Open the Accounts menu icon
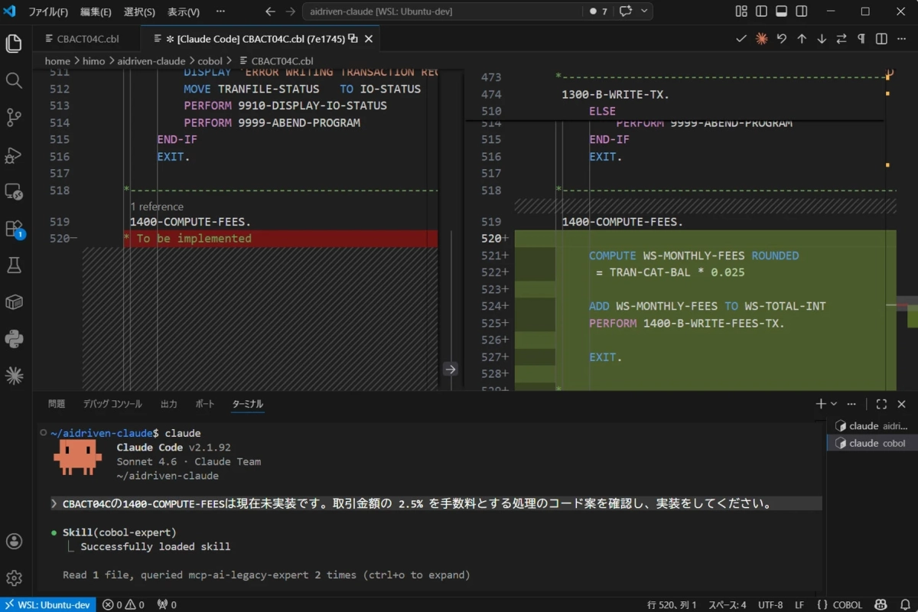Viewport: 918px width, 612px height. tap(14, 541)
